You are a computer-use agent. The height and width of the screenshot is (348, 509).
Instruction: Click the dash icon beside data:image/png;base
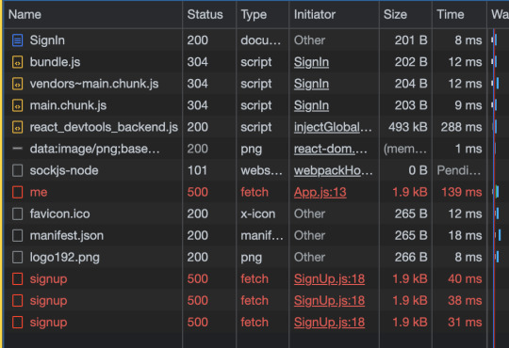click(x=18, y=149)
